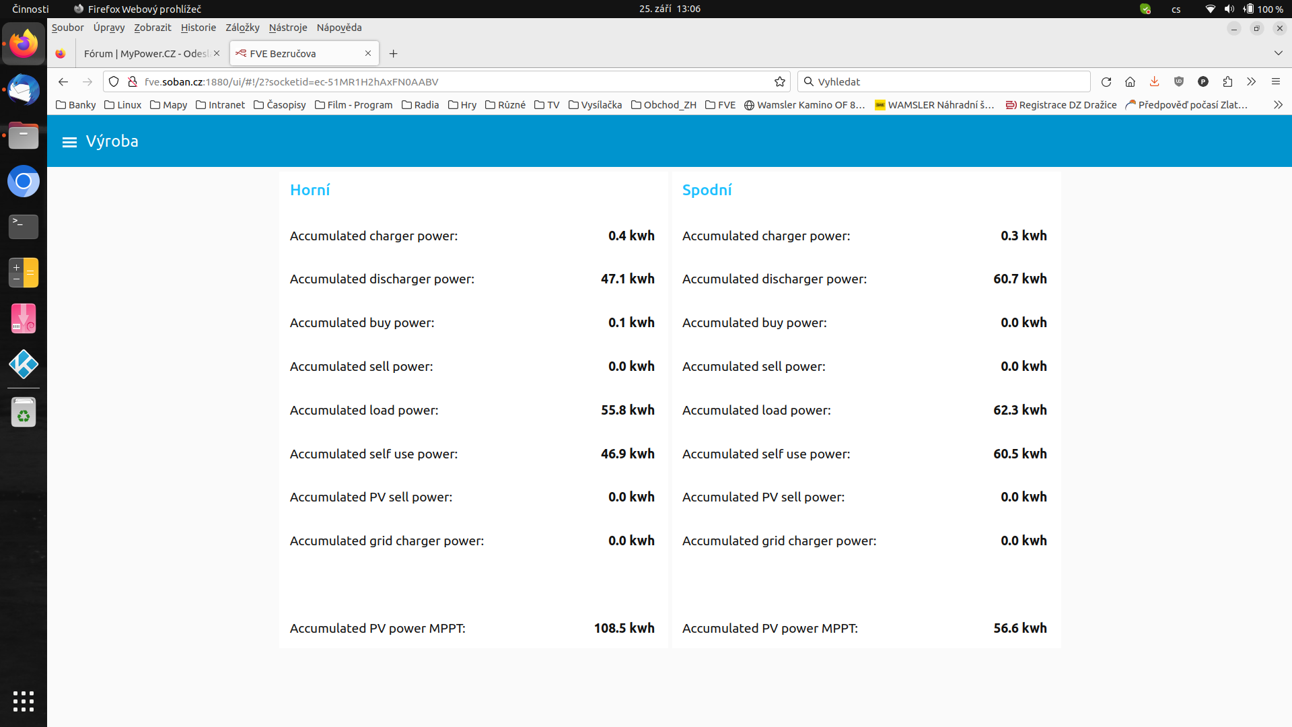1292x727 pixels.
Task: Open a new tab with the plus button
Action: (394, 54)
